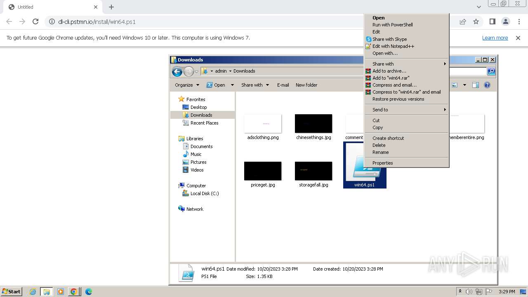Open Chrome side panel icon
Screen dimensions: 528x297
click(492, 21)
